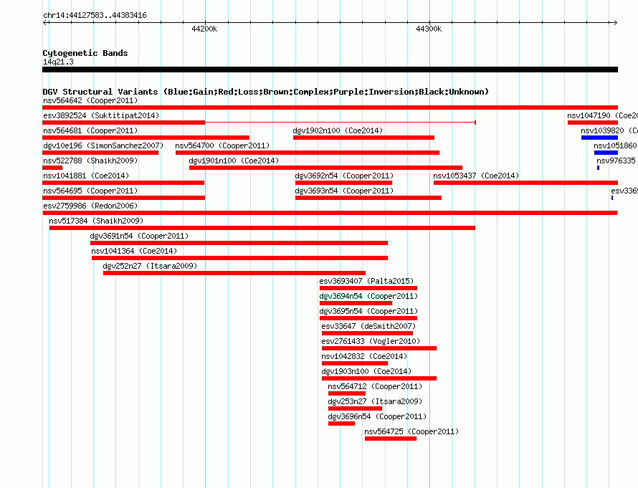Click the blue gain bar under nsv1051860
The width and height of the screenshot is (638, 488).
(x=606, y=153)
